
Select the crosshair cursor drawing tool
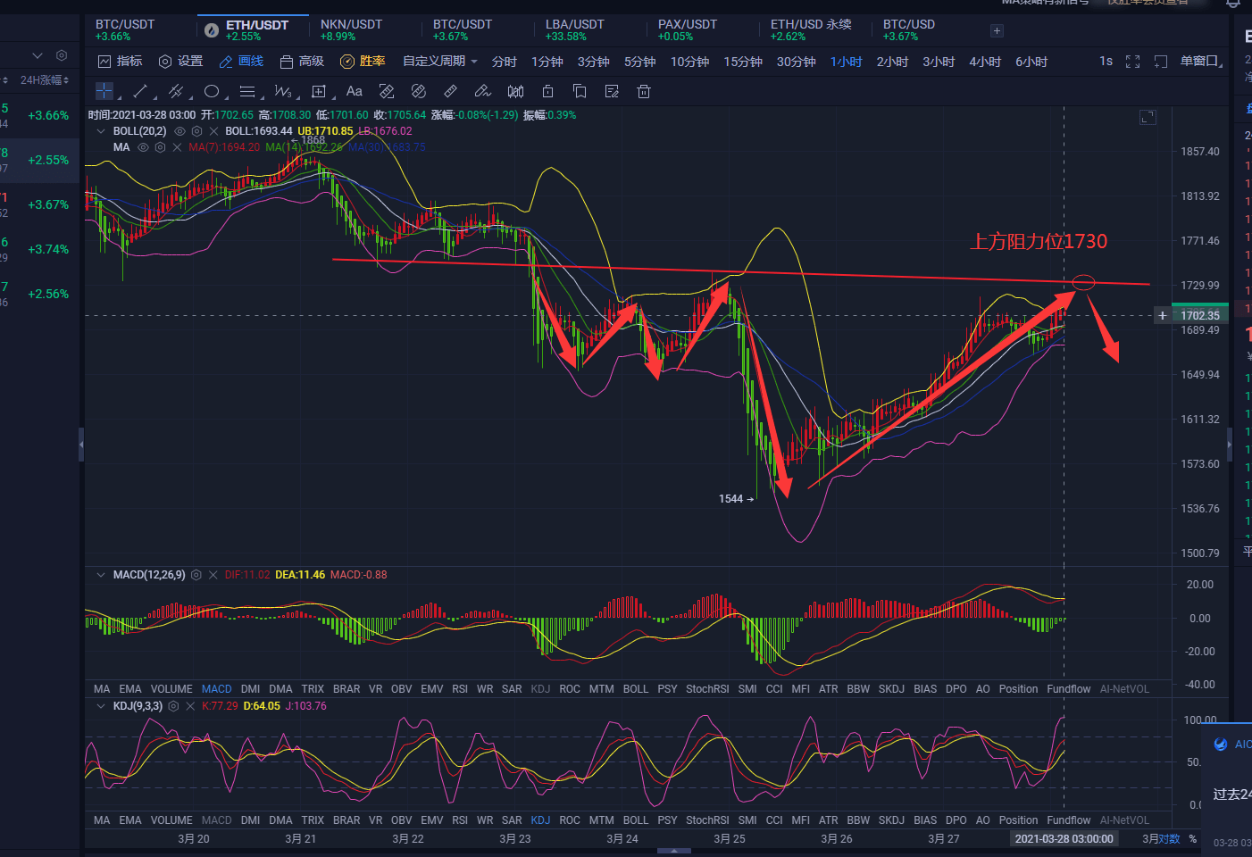(104, 91)
